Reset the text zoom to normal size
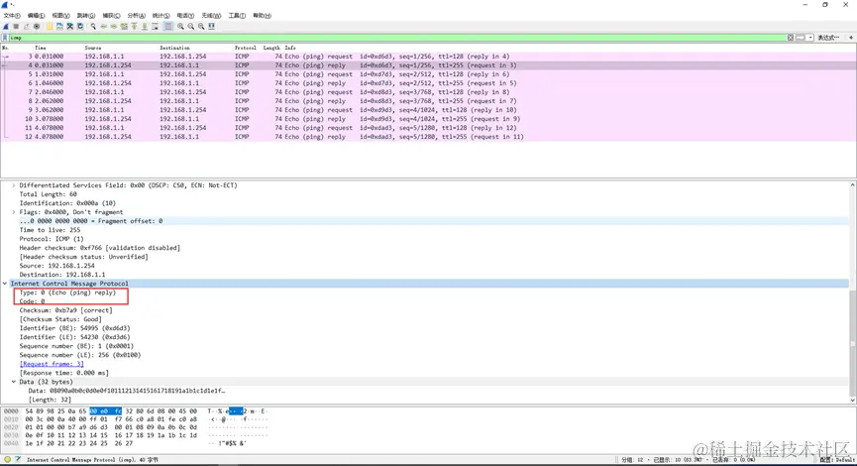 [x=201, y=26]
